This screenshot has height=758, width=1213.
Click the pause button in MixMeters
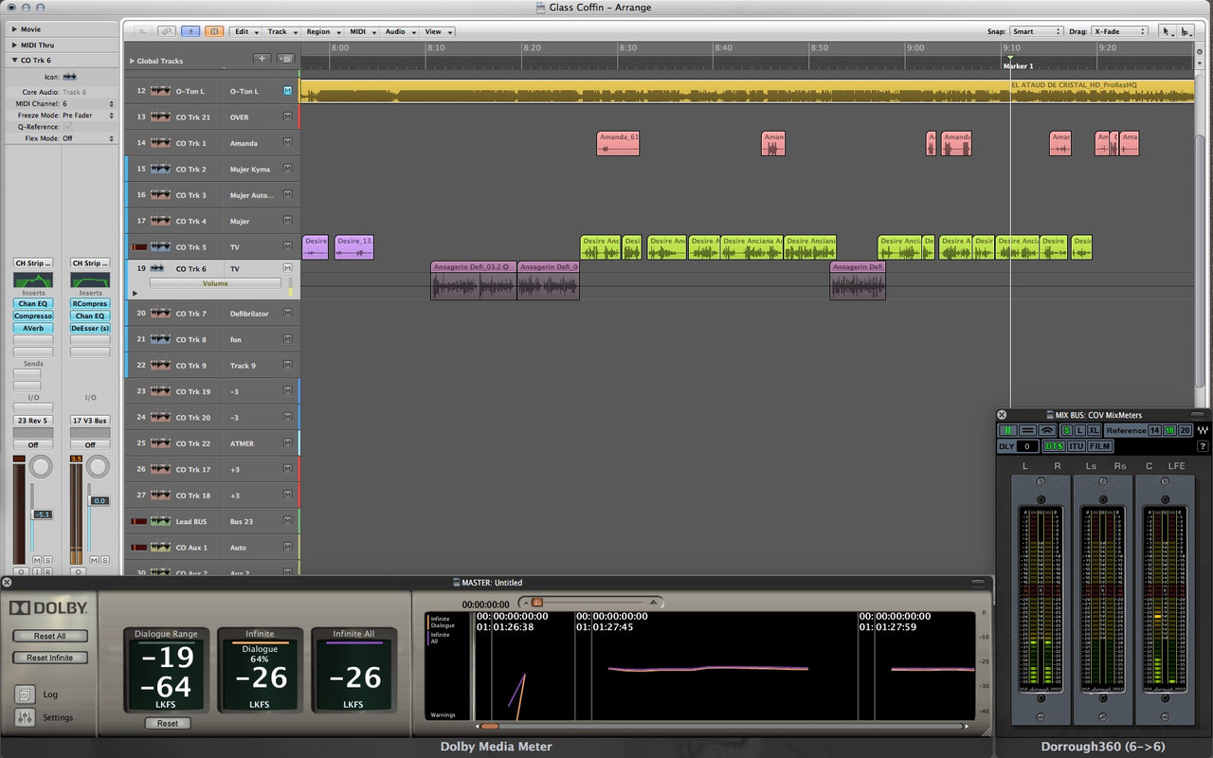pos(1006,430)
